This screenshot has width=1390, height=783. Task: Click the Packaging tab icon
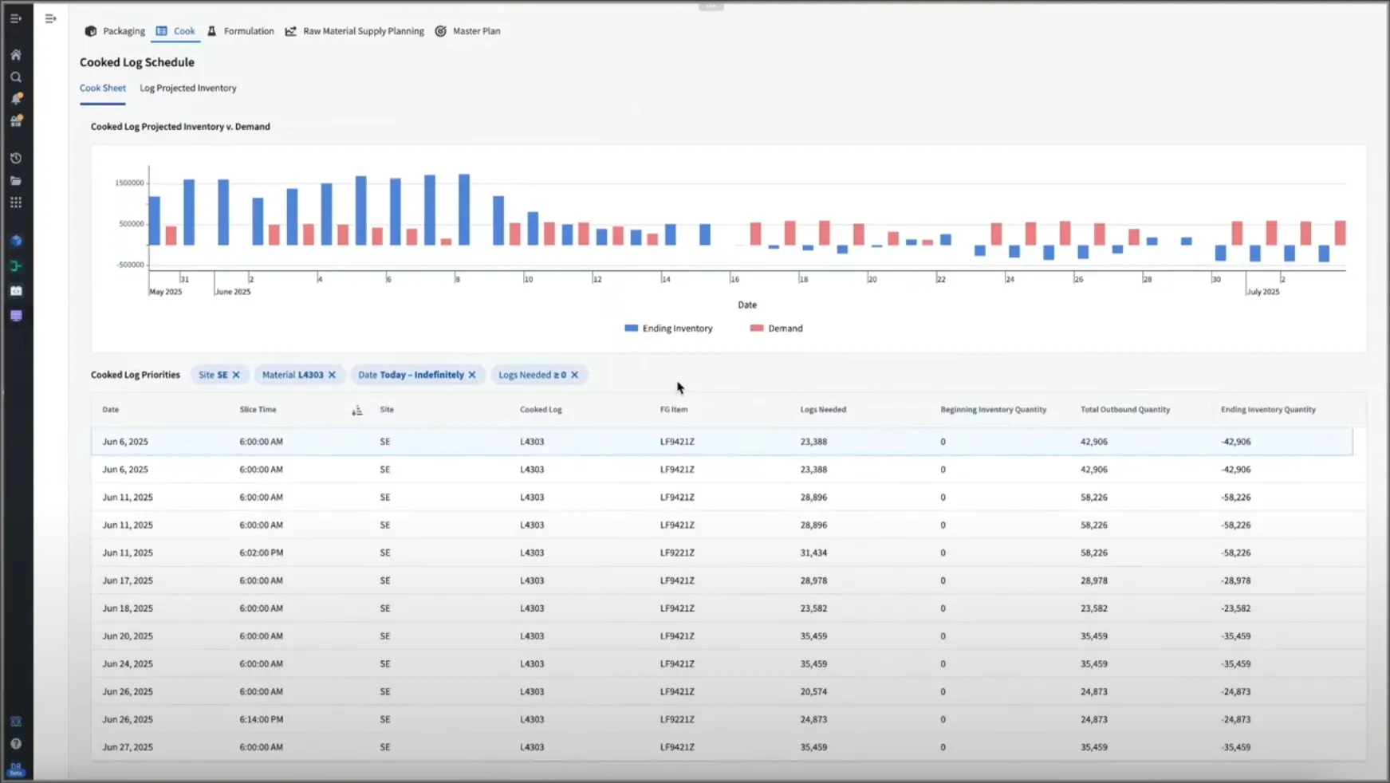tap(90, 31)
